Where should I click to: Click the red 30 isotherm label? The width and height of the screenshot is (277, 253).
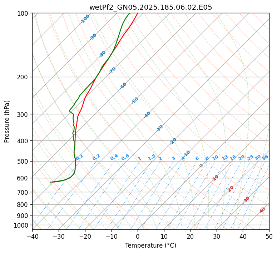point(246,199)
